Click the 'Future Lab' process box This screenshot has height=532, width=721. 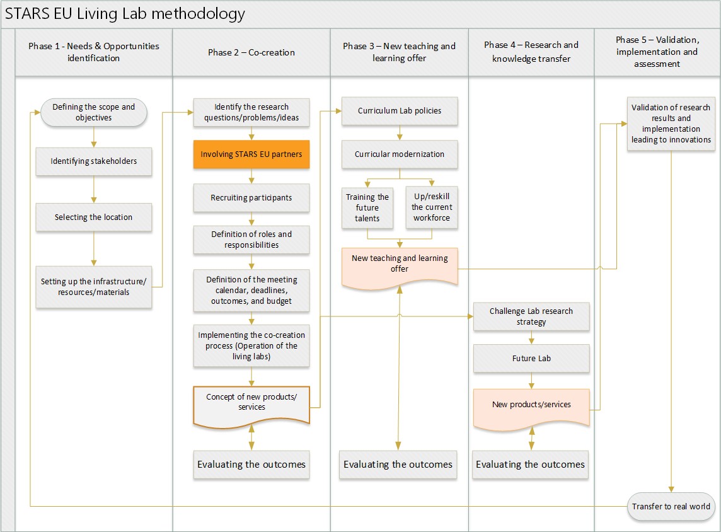point(531,359)
